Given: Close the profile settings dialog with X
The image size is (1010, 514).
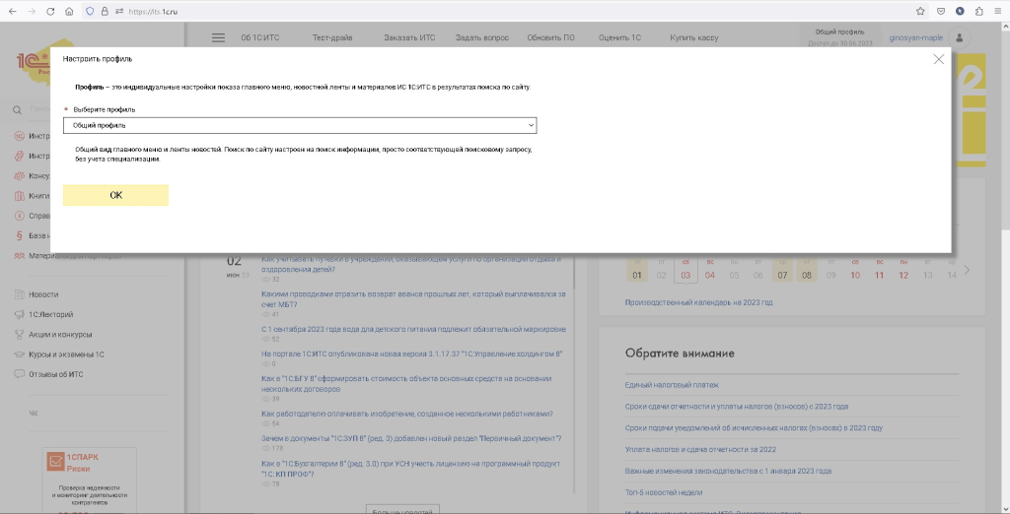Looking at the screenshot, I should (x=938, y=59).
